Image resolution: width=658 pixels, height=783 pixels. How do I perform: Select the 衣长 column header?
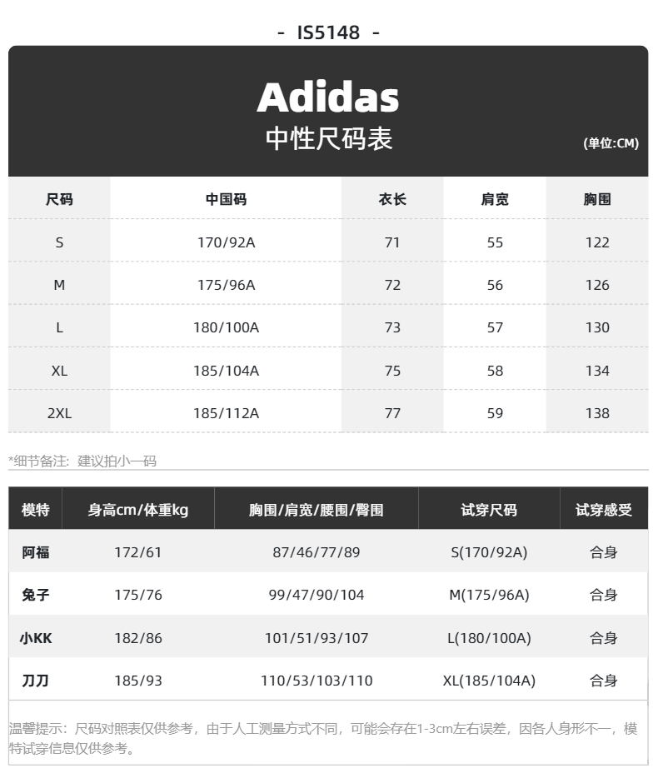(x=392, y=199)
